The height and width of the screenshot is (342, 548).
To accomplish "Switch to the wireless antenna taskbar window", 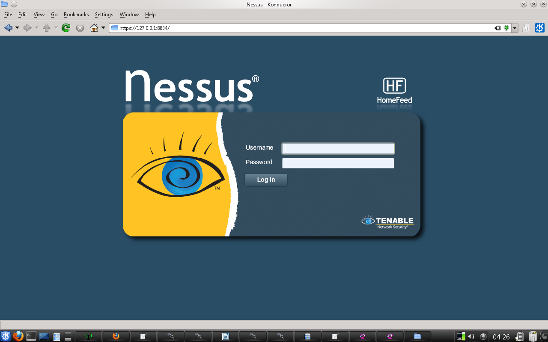I will [x=88, y=336].
